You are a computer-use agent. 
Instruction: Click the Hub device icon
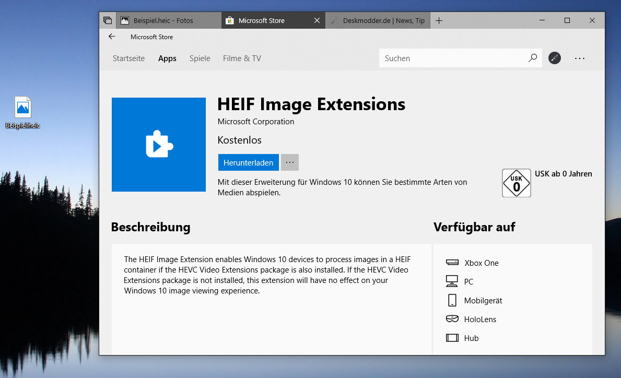(452, 338)
